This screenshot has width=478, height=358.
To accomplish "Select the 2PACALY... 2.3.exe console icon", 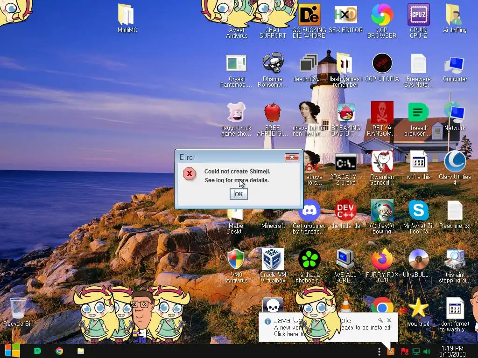I will 345,169.
